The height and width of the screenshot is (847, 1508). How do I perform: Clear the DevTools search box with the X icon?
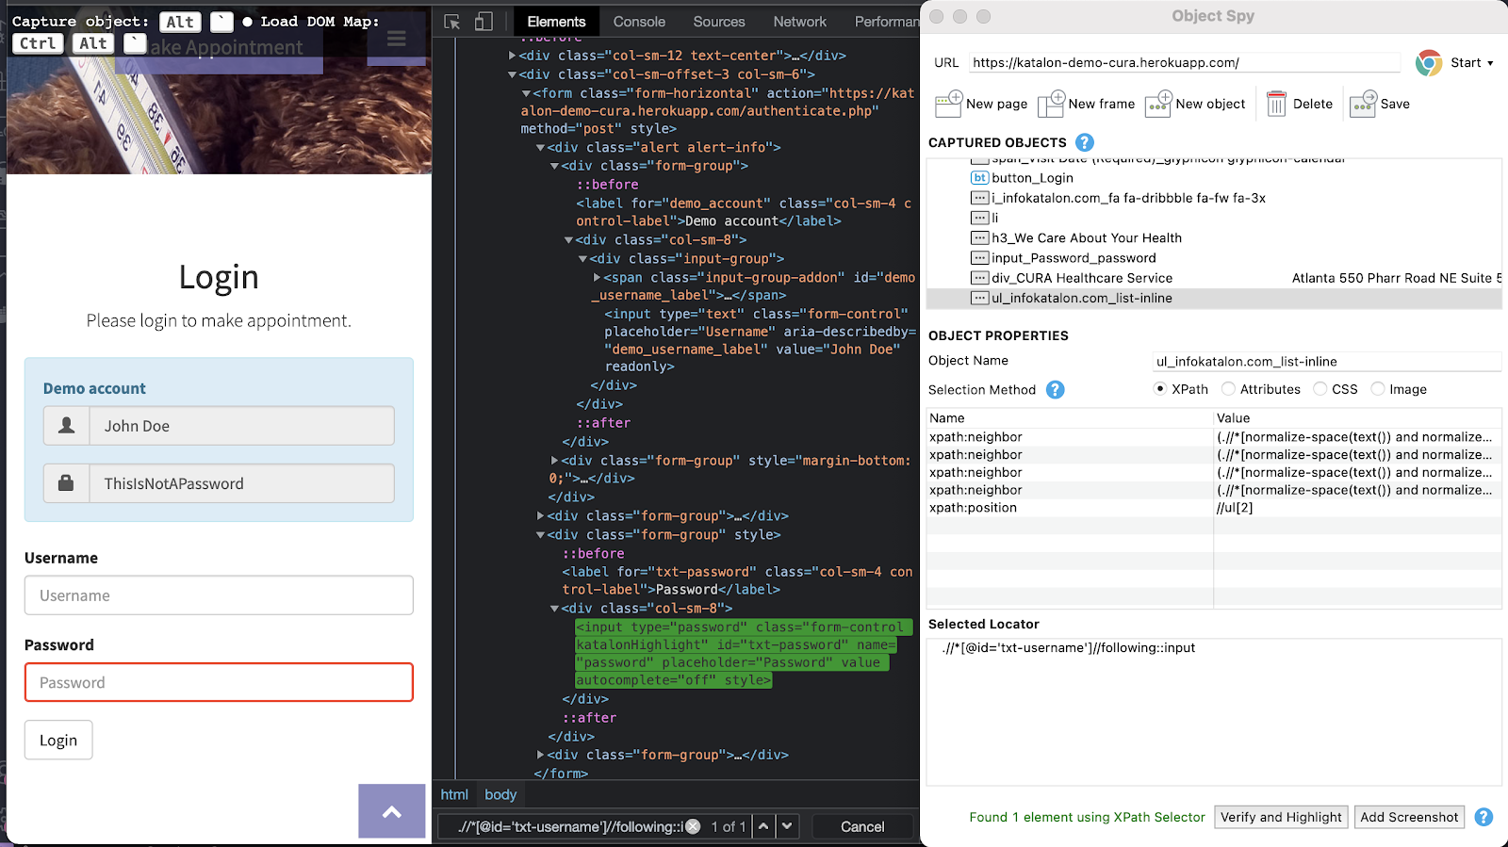click(693, 826)
